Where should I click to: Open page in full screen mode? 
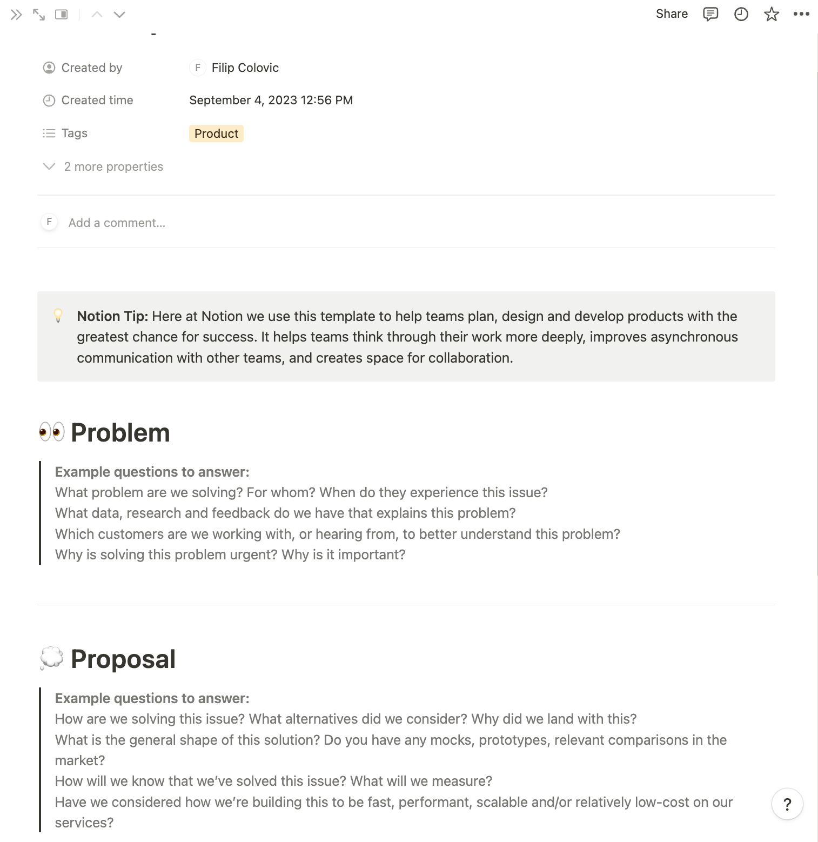pos(39,15)
